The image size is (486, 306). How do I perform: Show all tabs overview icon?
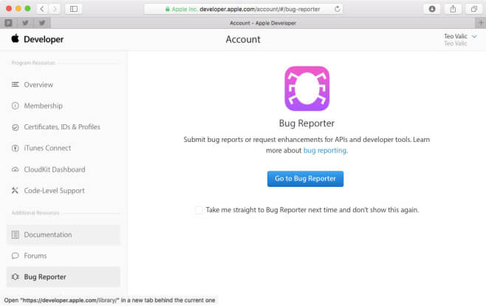pos(473,9)
